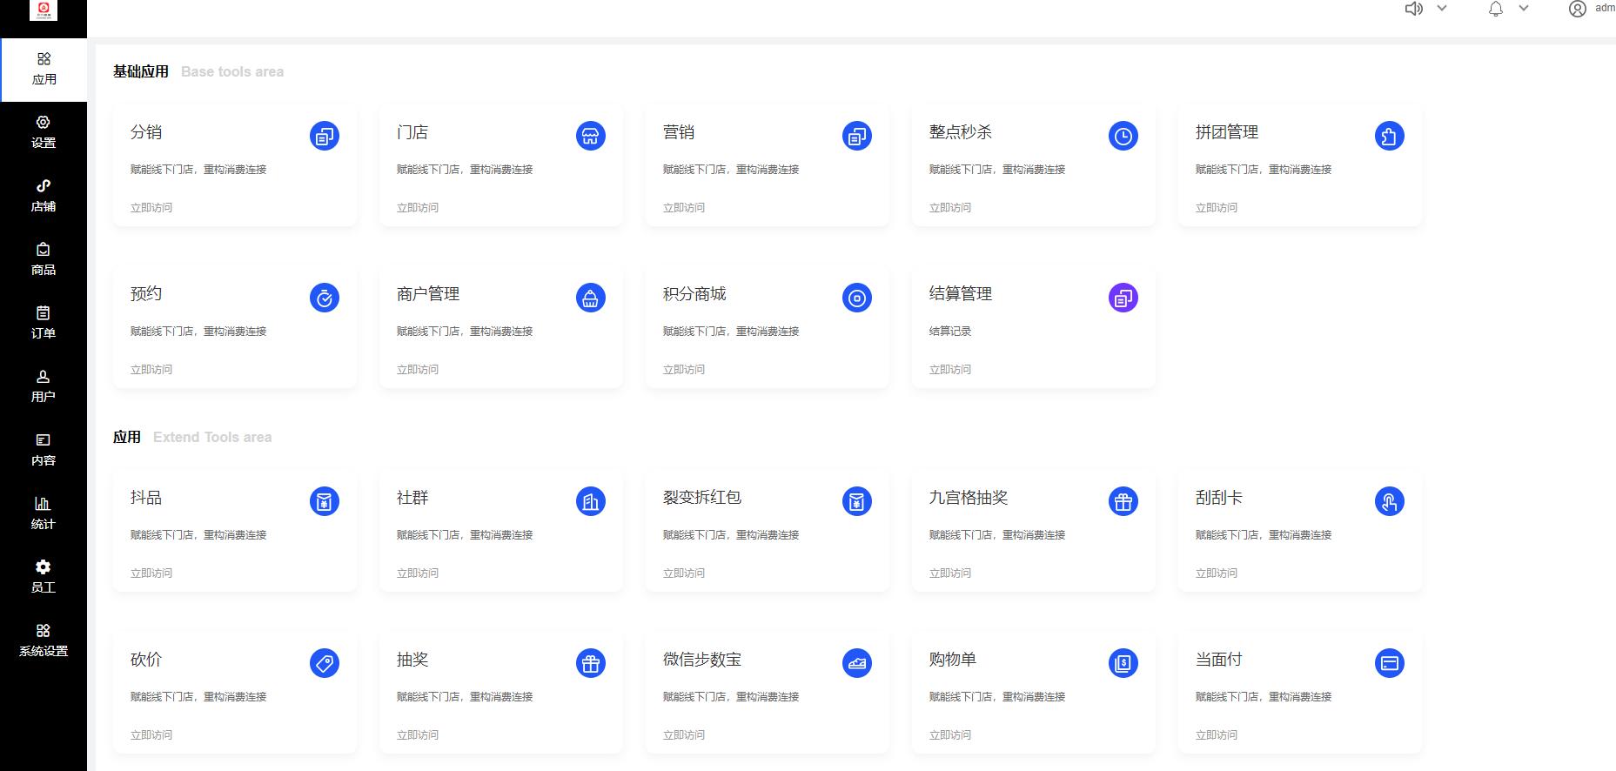Click 立即访问 under 商户管理

tap(418, 370)
